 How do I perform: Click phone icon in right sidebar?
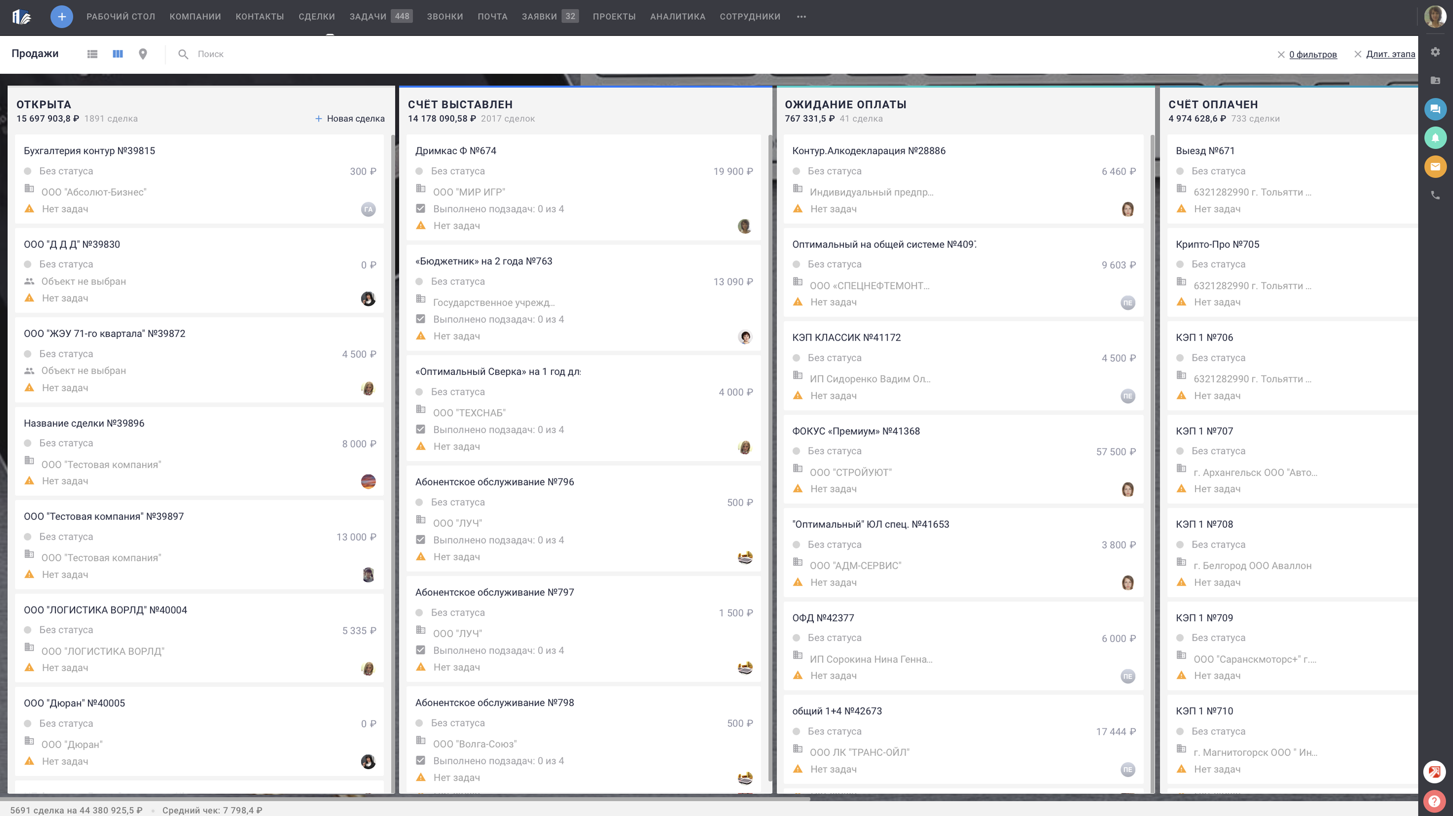click(x=1435, y=195)
